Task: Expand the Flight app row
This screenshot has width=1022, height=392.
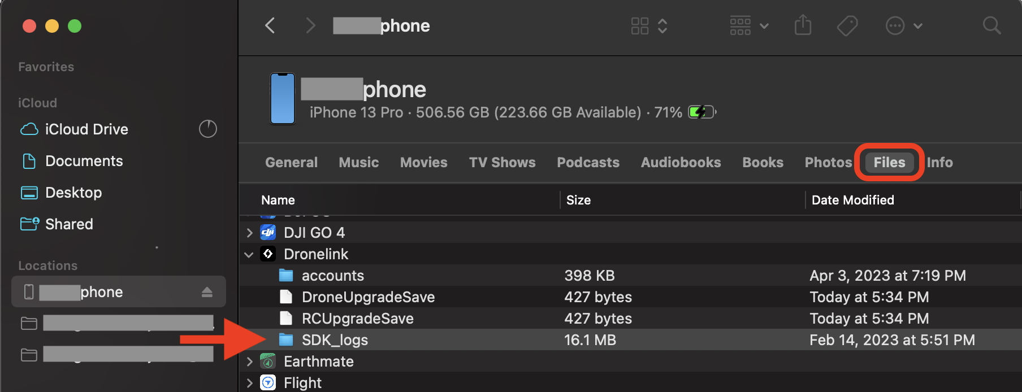Action: click(x=249, y=383)
